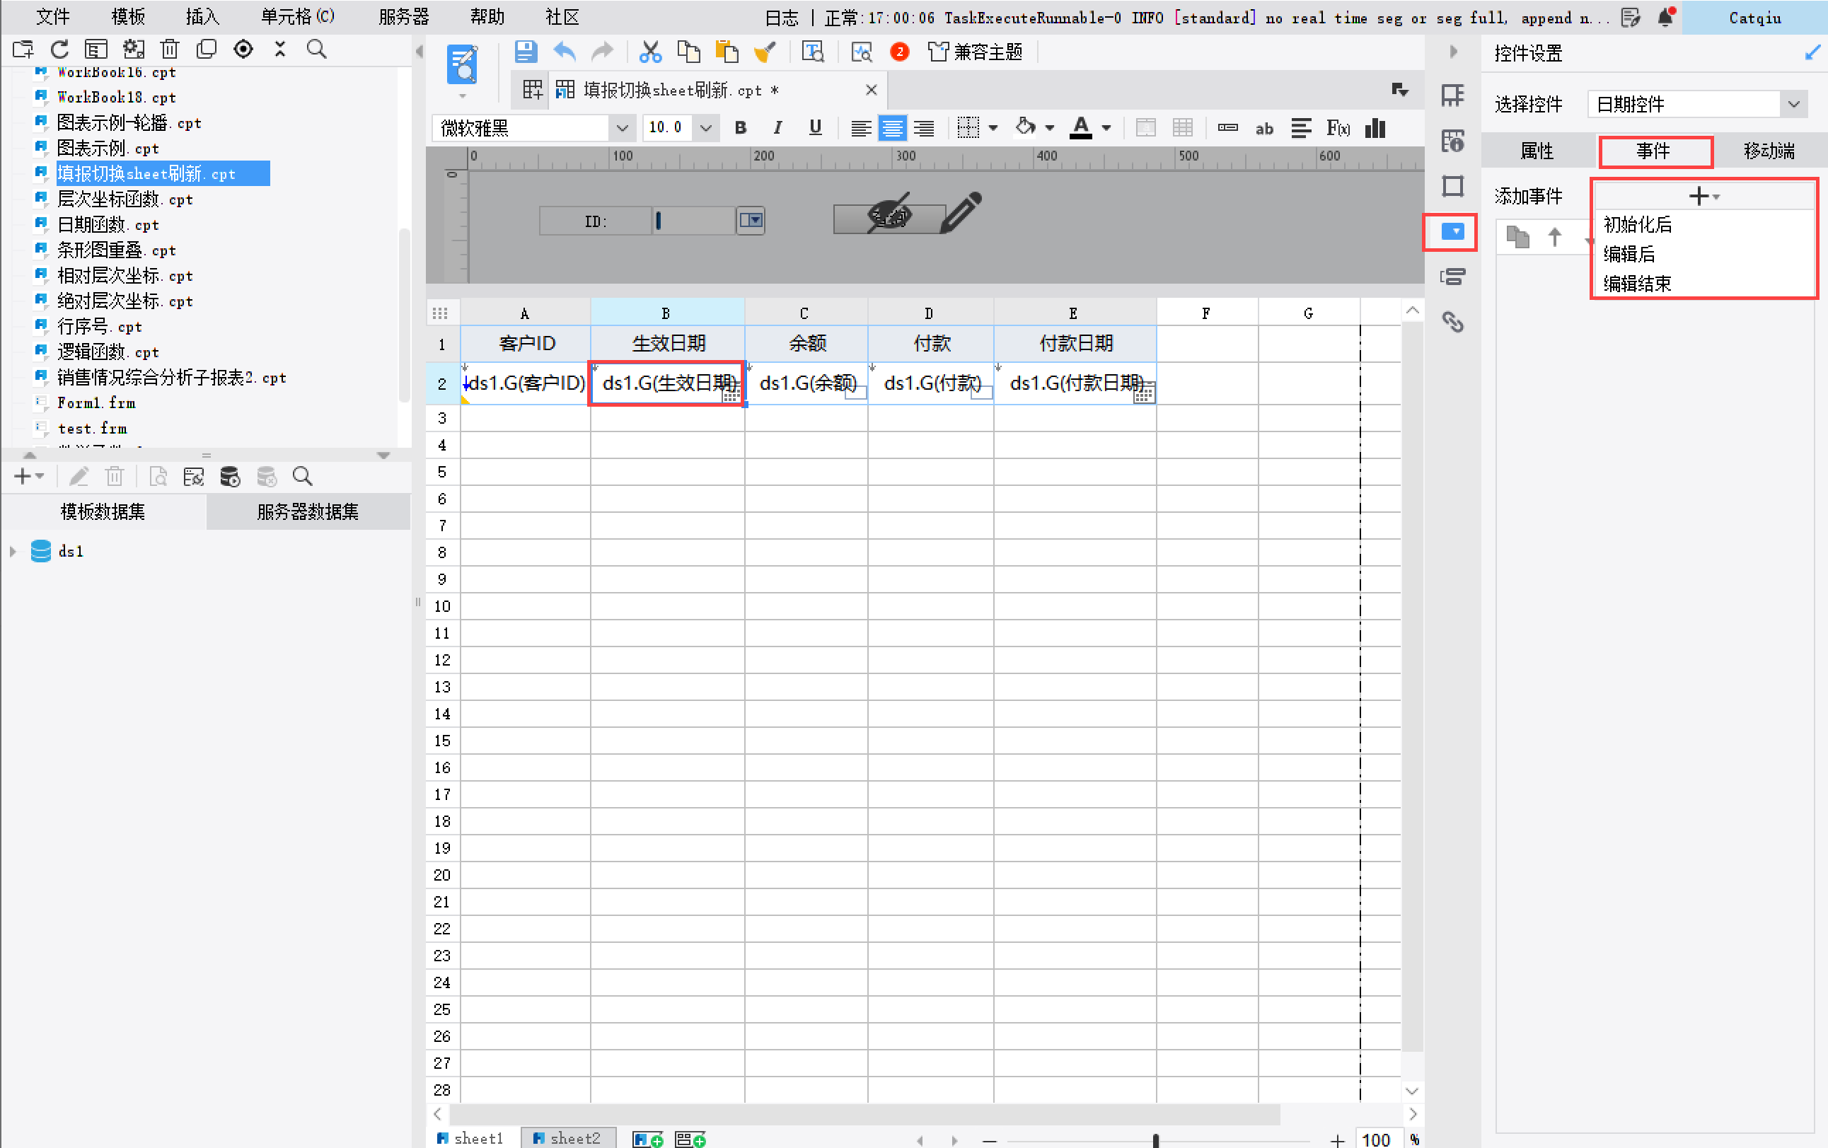Click the format painter brush icon
This screenshot has width=1828, height=1148.
pyautogui.click(x=765, y=52)
